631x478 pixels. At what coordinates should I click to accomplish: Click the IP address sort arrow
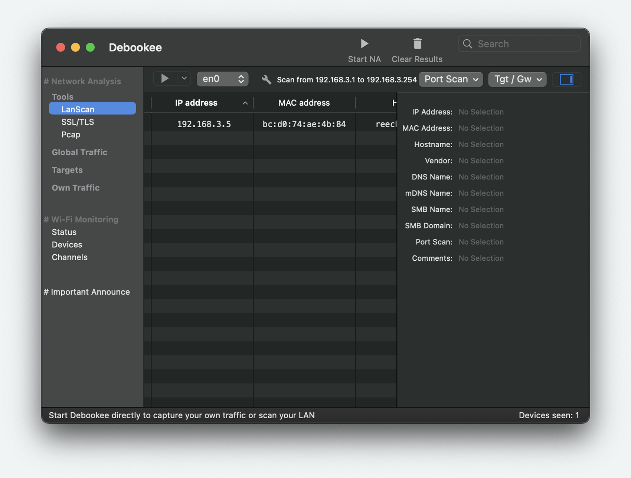[x=245, y=103]
